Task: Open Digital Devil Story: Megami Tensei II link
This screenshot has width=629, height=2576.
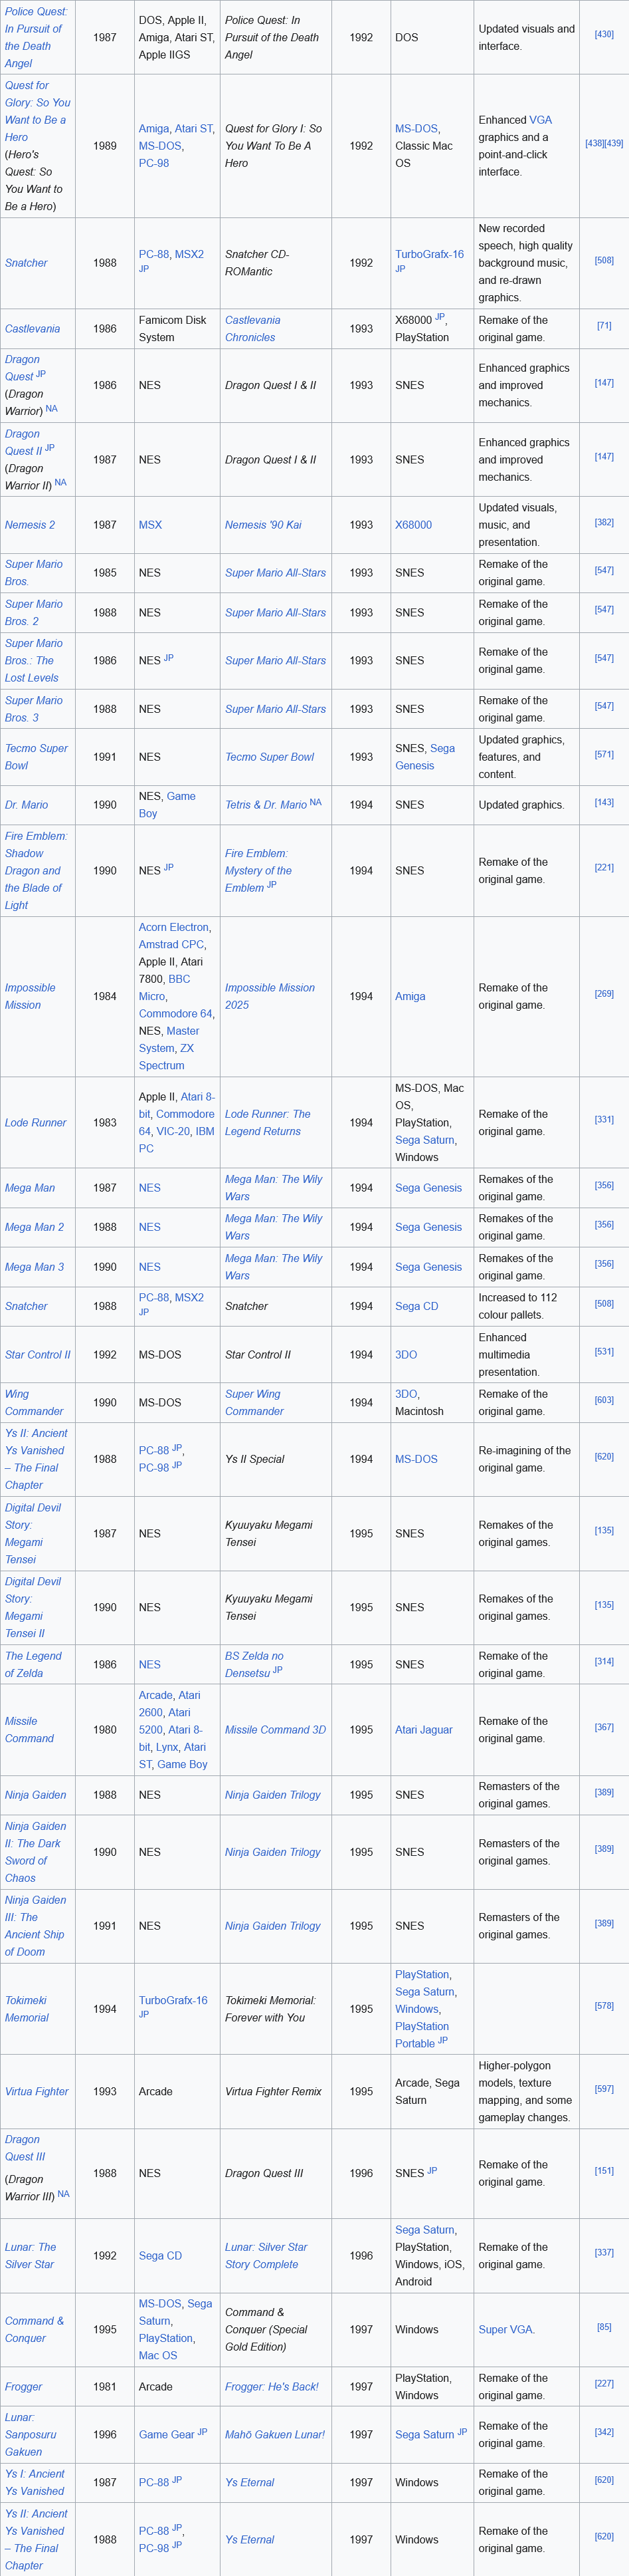Action: coord(33,1607)
